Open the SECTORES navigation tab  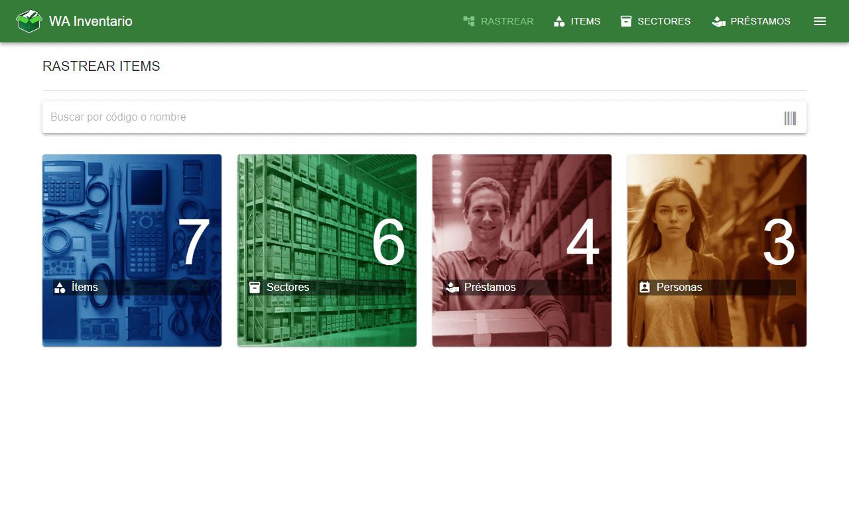point(655,21)
